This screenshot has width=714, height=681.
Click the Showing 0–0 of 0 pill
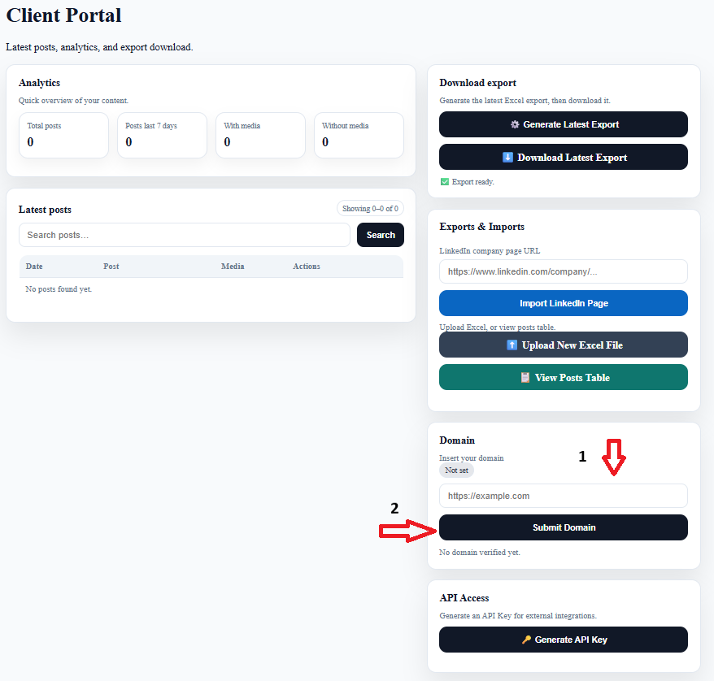coord(370,208)
